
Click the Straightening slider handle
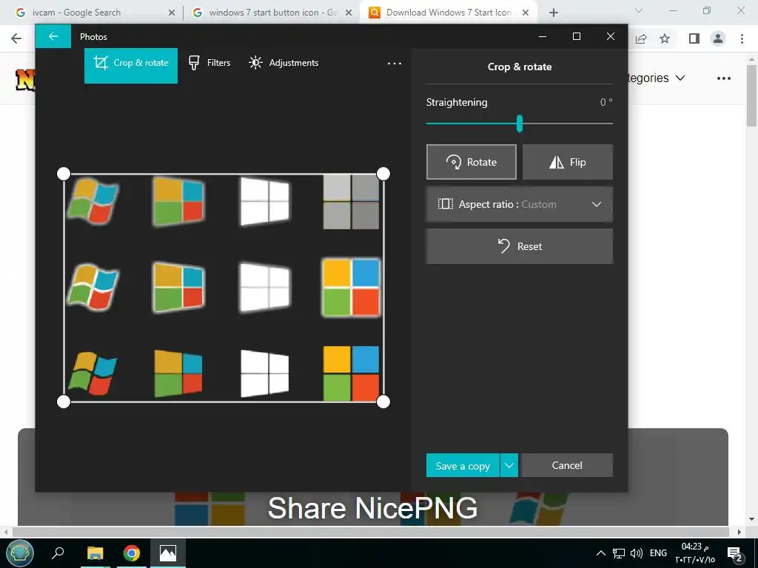coord(519,124)
